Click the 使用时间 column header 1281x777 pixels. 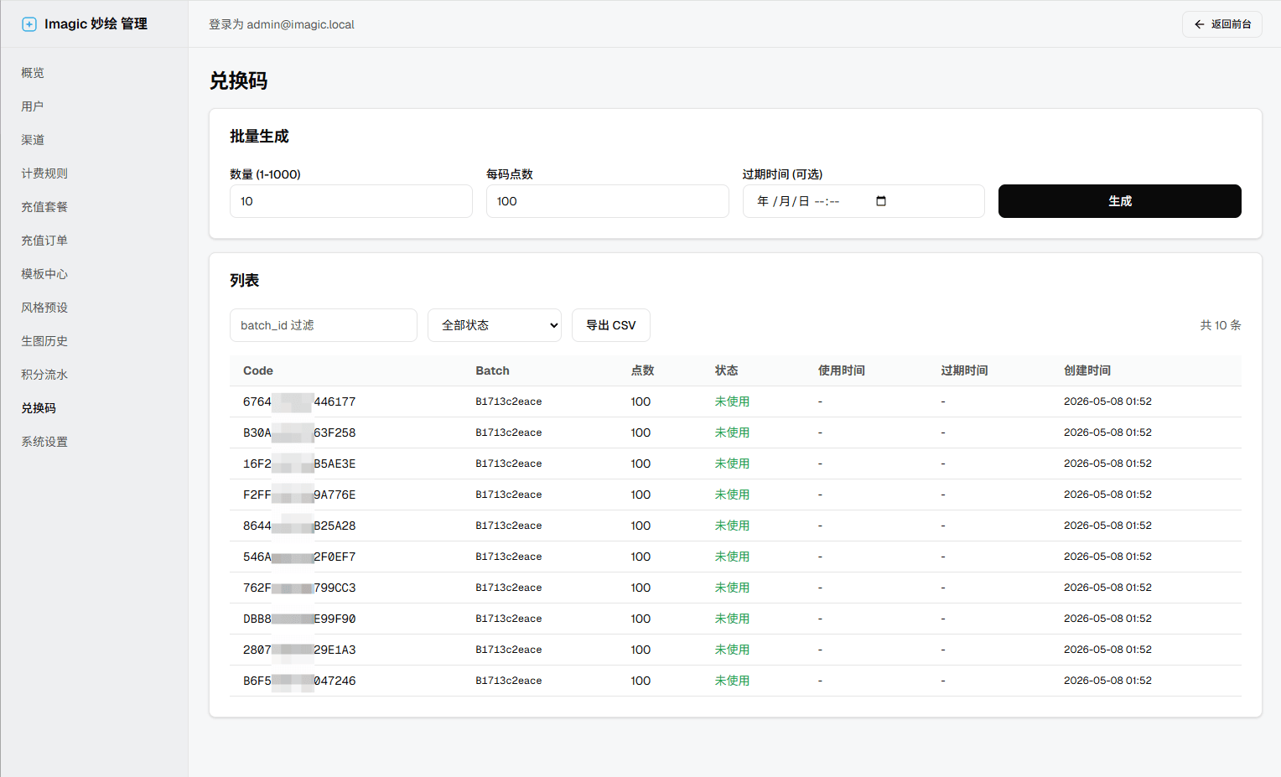point(842,370)
